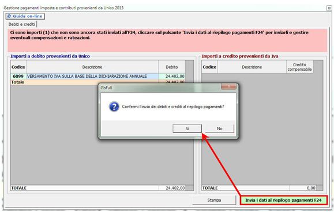Click the confirmation question text in the dialog
The image size is (334, 212).
[173, 107]
